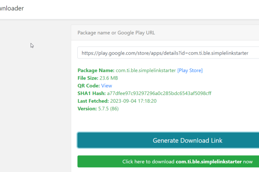Click the empty gray left page margin
The width and height of the screenshot is (259, 172).
pyautogui.click(x=35, y=107)
